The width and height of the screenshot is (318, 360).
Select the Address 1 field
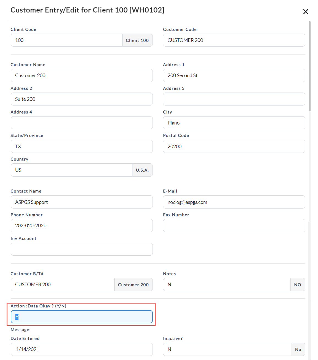[234, 75]
